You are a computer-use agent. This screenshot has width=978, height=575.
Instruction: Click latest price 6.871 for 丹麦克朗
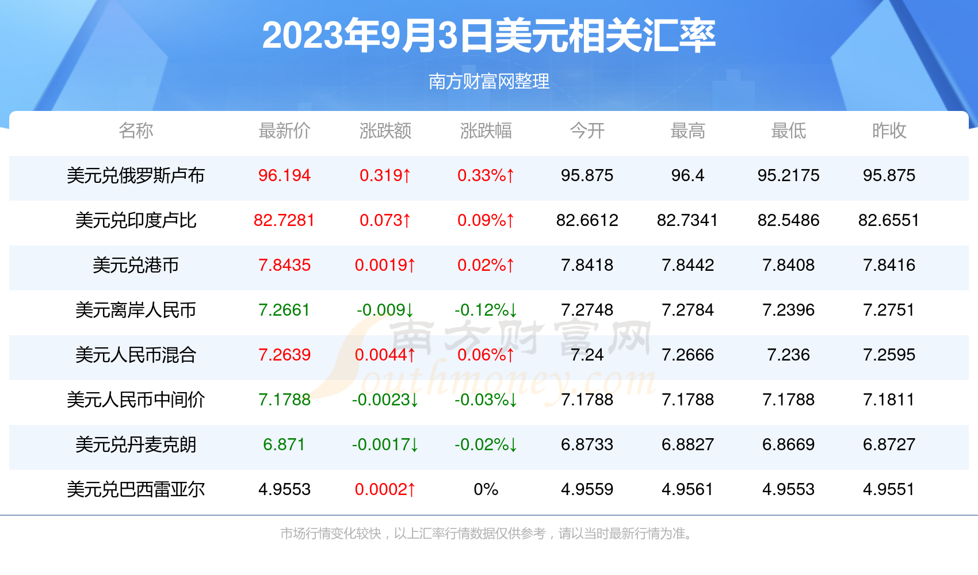coord(284,444)
